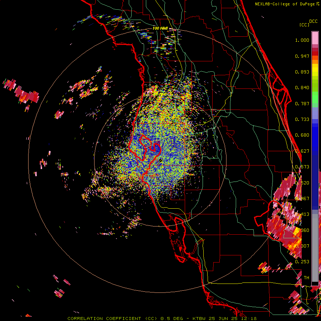Select the DCC product label above color bar
Screen dimensions: 321x321
(x=313, y=21)
